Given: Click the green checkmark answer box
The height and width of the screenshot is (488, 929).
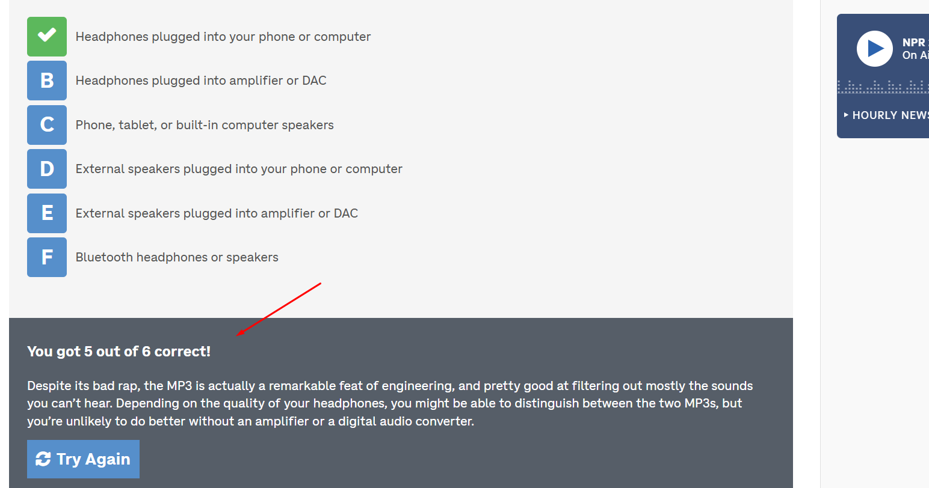Looking at the screenshot, I should click(47, 37).
